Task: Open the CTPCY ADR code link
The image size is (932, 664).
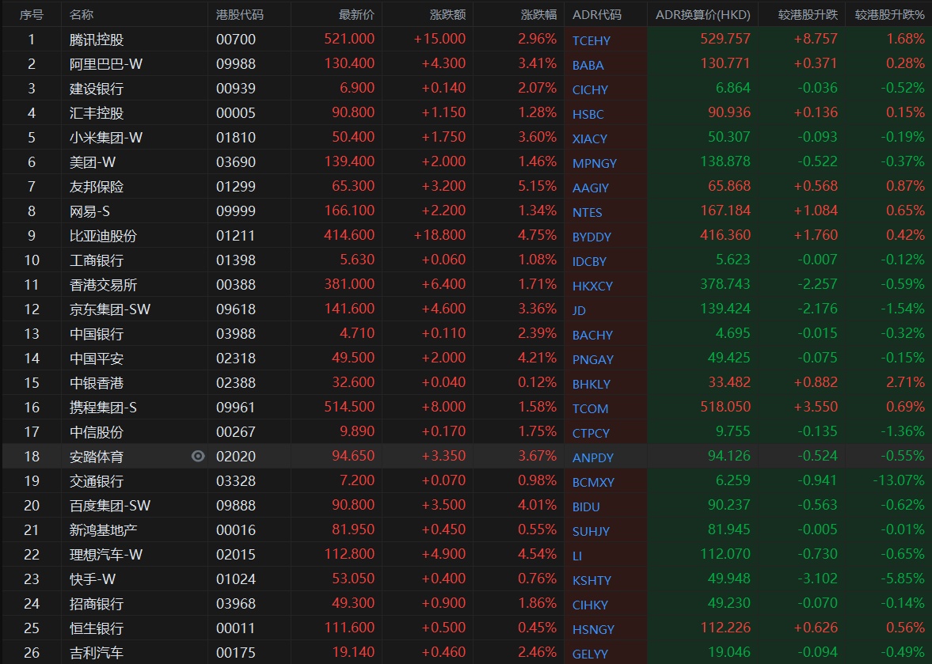Action: (591, 433)
